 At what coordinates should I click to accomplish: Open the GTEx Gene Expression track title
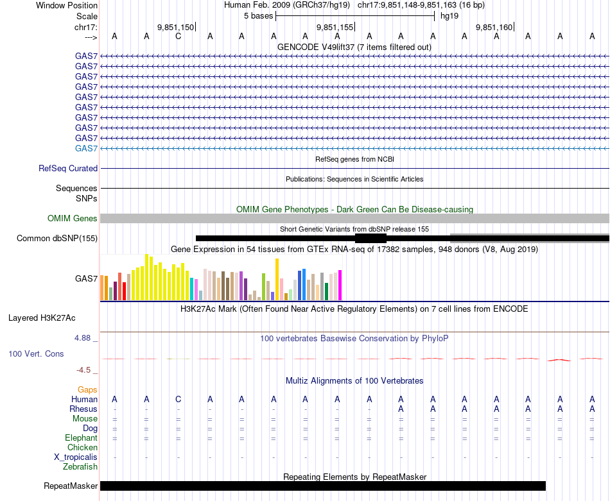(x=354, y=249)
